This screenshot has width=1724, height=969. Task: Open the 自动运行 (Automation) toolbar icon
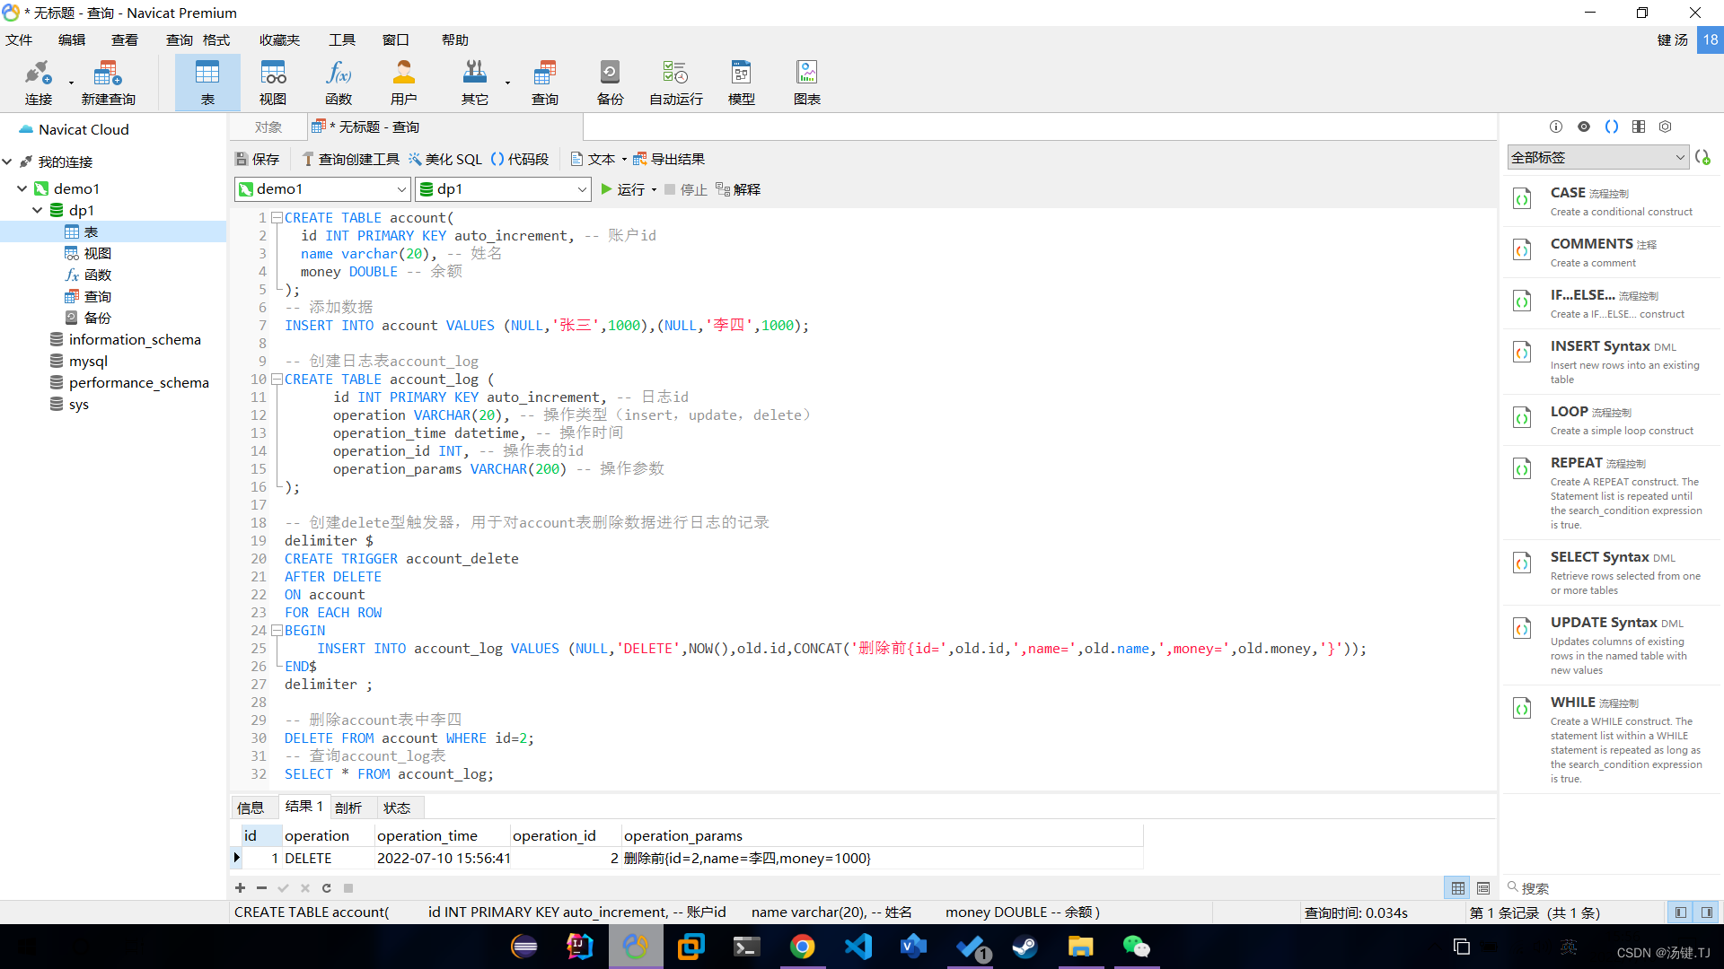(x=675, y=83)
